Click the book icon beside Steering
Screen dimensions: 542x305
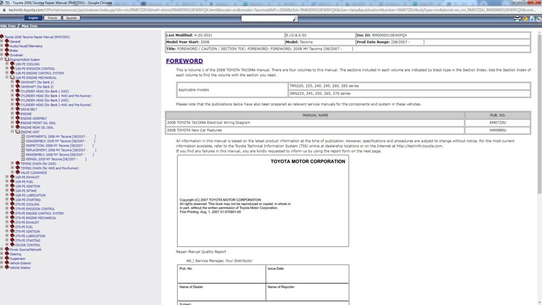[7, 254]
